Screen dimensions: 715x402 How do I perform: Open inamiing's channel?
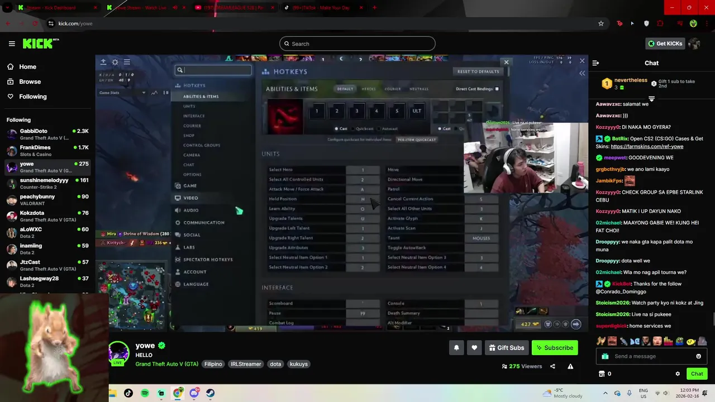click(x=47, y=248)
